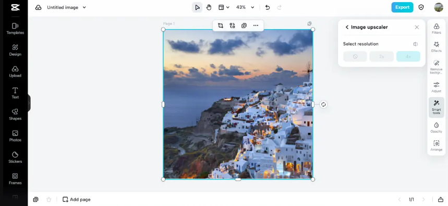Open the Design panel

click(x=15, y=50)
